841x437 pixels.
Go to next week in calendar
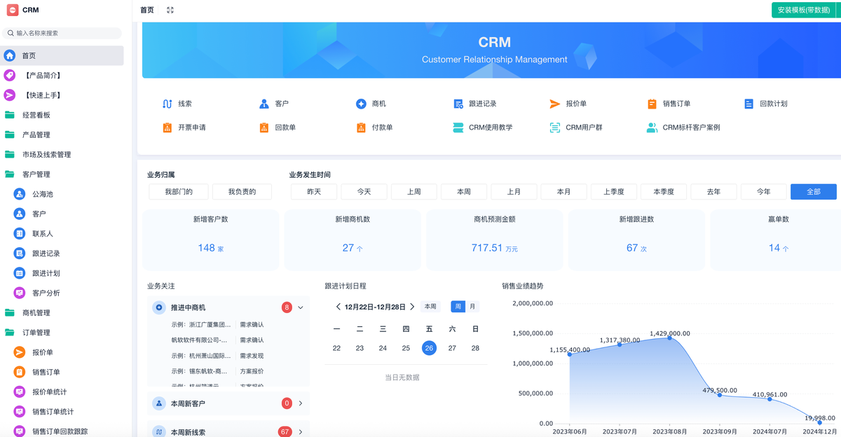412,307
